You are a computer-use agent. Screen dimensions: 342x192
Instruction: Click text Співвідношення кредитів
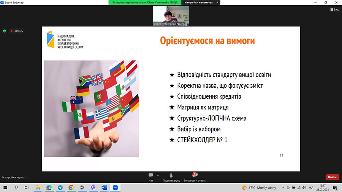tap(209, 96)
